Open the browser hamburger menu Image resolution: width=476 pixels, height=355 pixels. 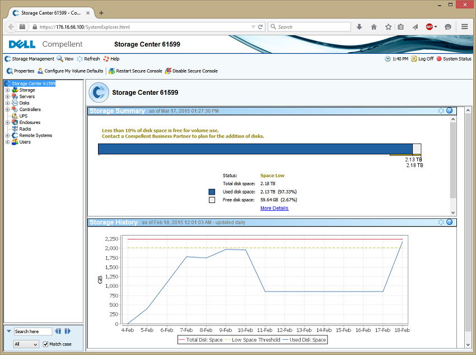tap(464, 27)
